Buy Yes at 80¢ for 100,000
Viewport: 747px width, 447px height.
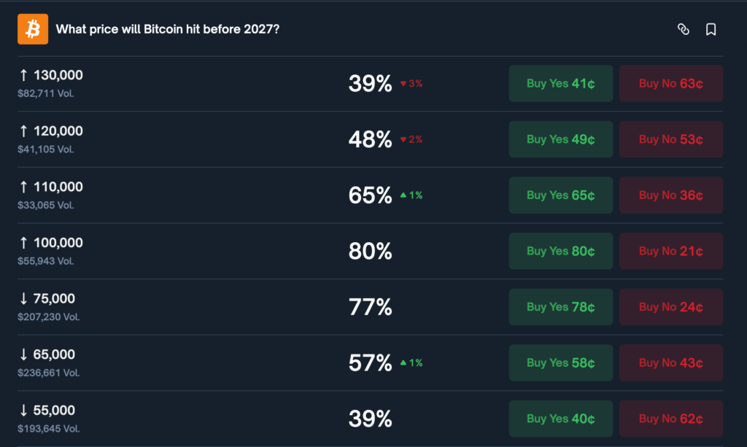[560, 252]
